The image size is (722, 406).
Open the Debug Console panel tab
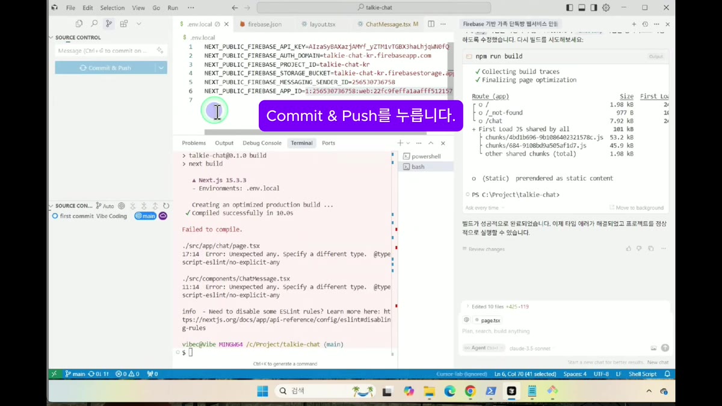point(262,143)
